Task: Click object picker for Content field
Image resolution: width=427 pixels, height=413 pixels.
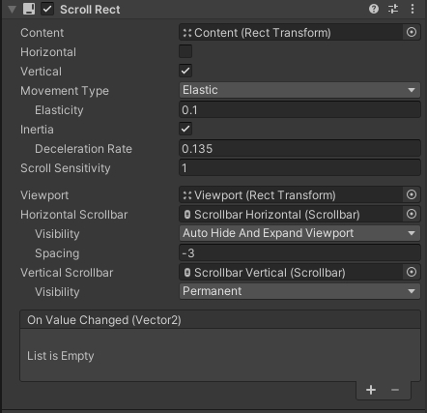Action: pos(412,32)
